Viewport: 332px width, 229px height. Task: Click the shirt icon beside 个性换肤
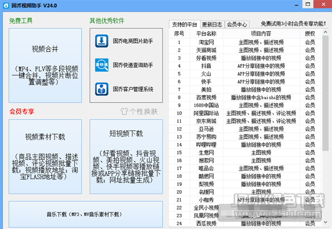click(124, 111)
